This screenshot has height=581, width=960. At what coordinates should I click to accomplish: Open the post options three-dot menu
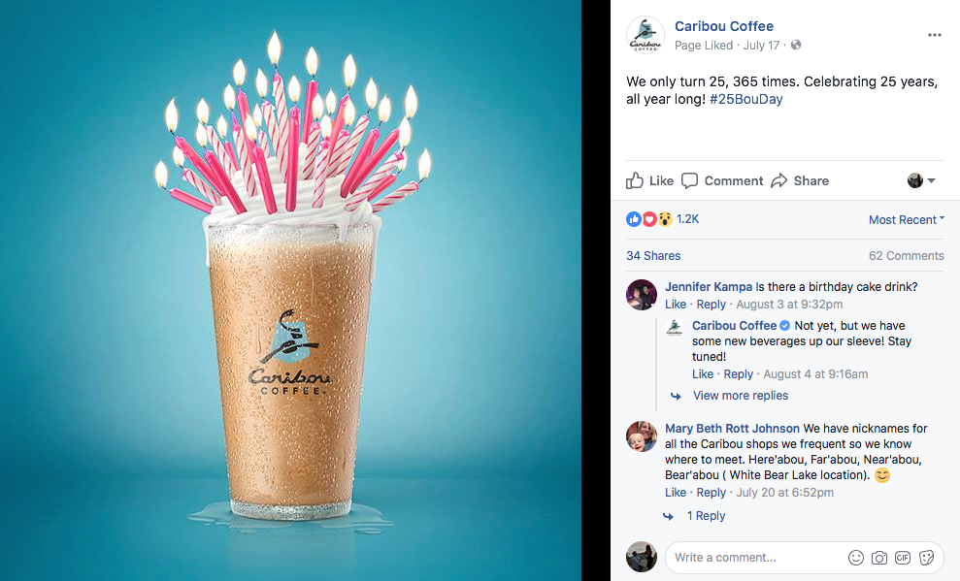[935, 35]
